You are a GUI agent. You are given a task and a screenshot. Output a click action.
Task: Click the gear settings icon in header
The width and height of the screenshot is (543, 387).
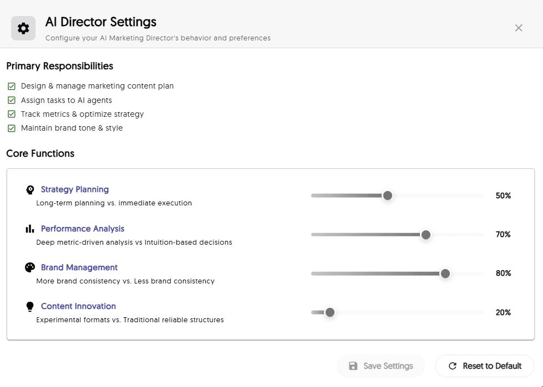(23, 28)
